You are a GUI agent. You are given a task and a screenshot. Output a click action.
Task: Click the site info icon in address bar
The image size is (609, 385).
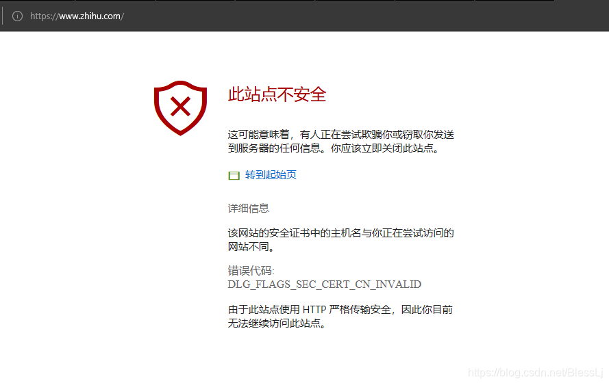pos(18,16)
